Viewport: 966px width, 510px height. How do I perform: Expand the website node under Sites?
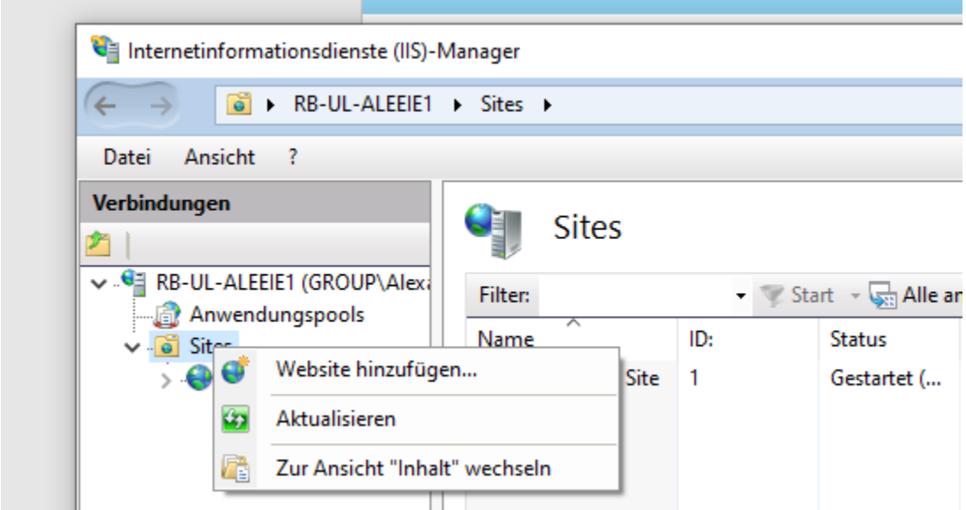165,380
